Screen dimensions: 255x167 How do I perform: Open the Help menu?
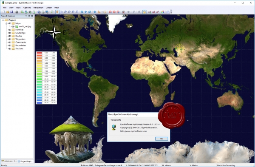57,8
